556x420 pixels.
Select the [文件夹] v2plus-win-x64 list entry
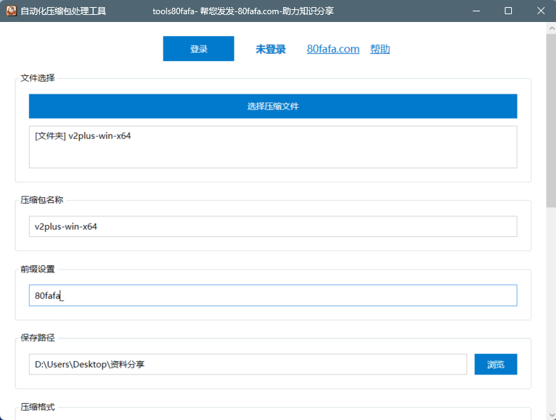coord(82,136)
